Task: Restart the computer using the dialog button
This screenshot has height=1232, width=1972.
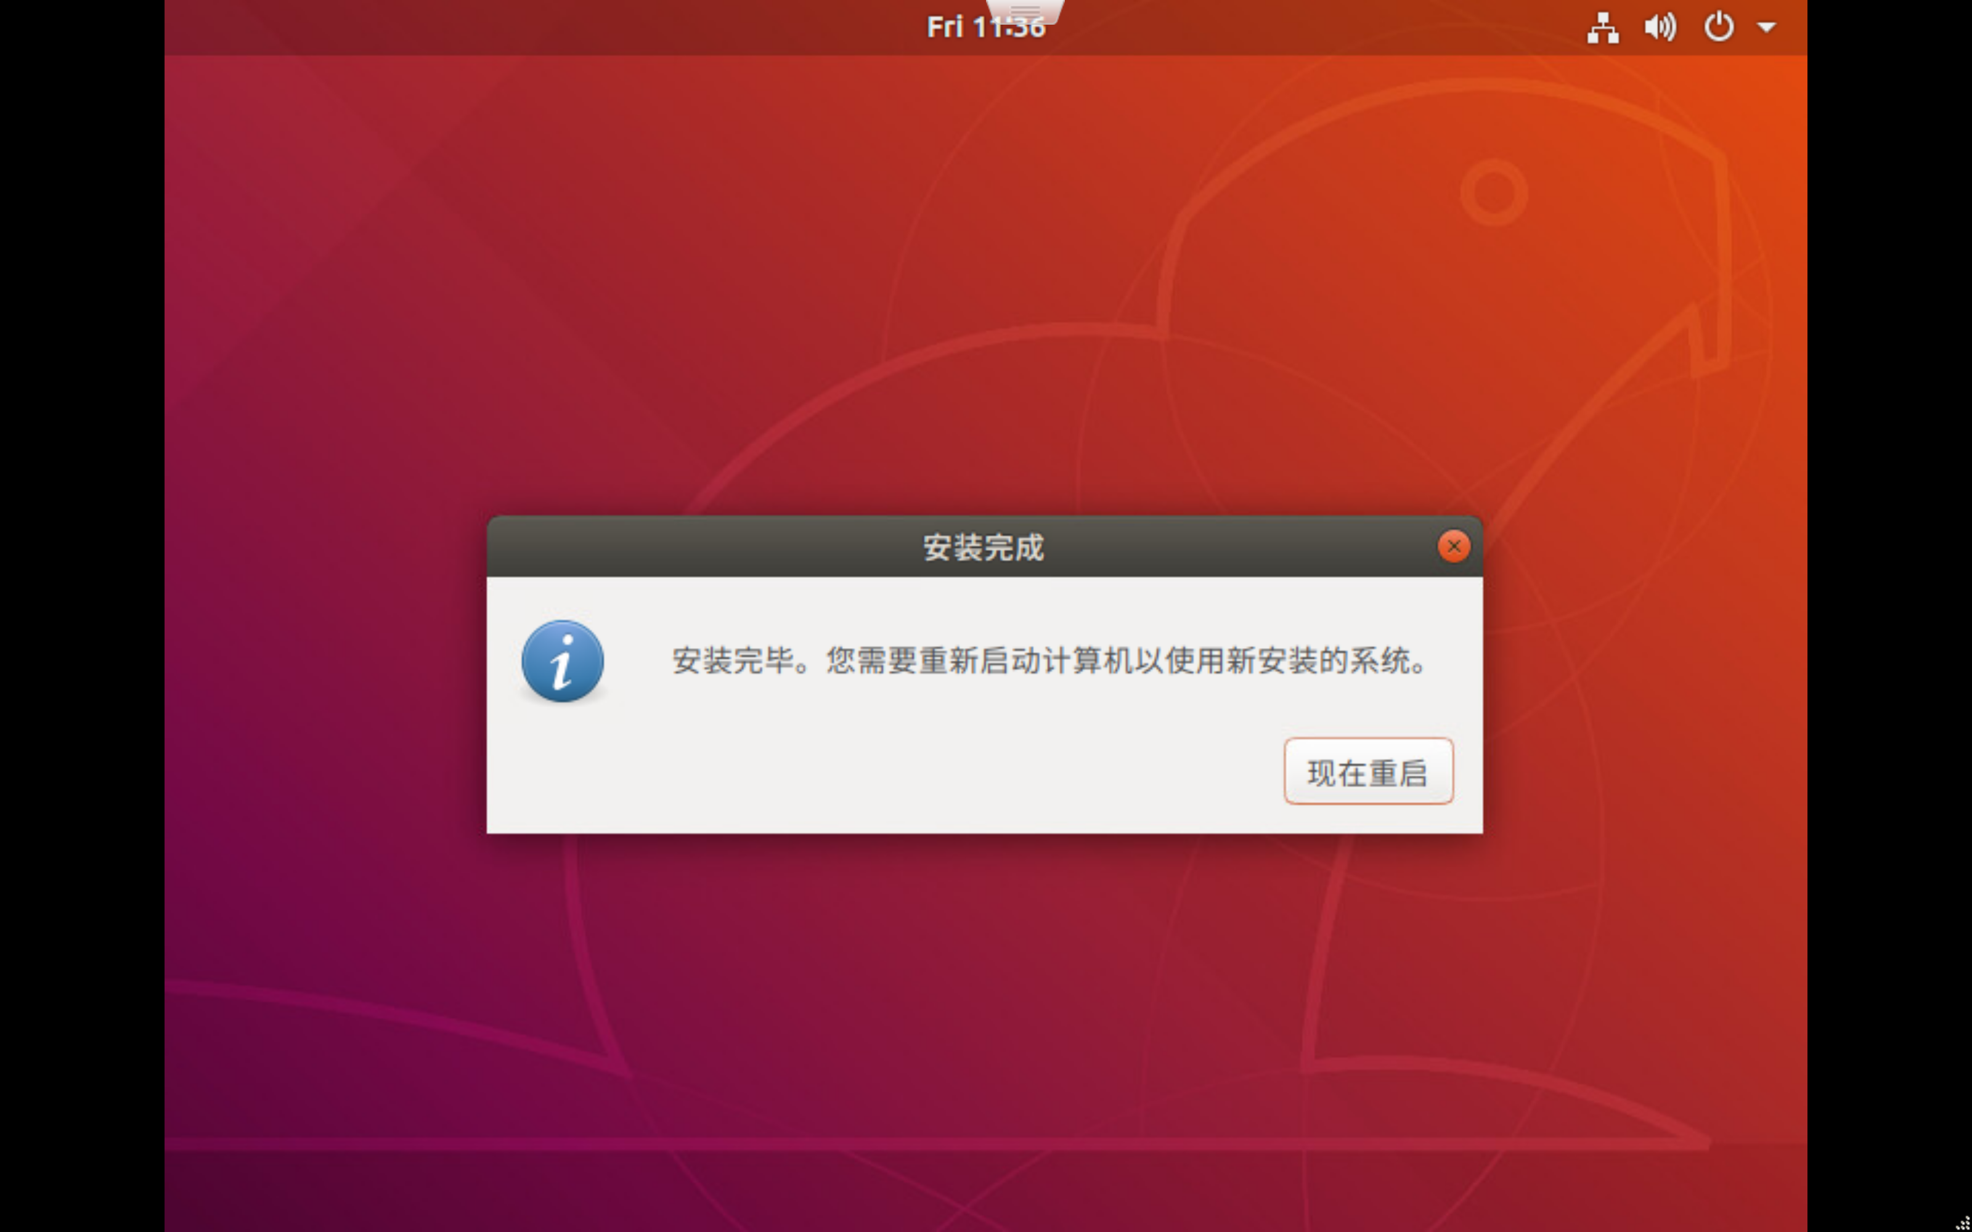Action: [1368, 772]
